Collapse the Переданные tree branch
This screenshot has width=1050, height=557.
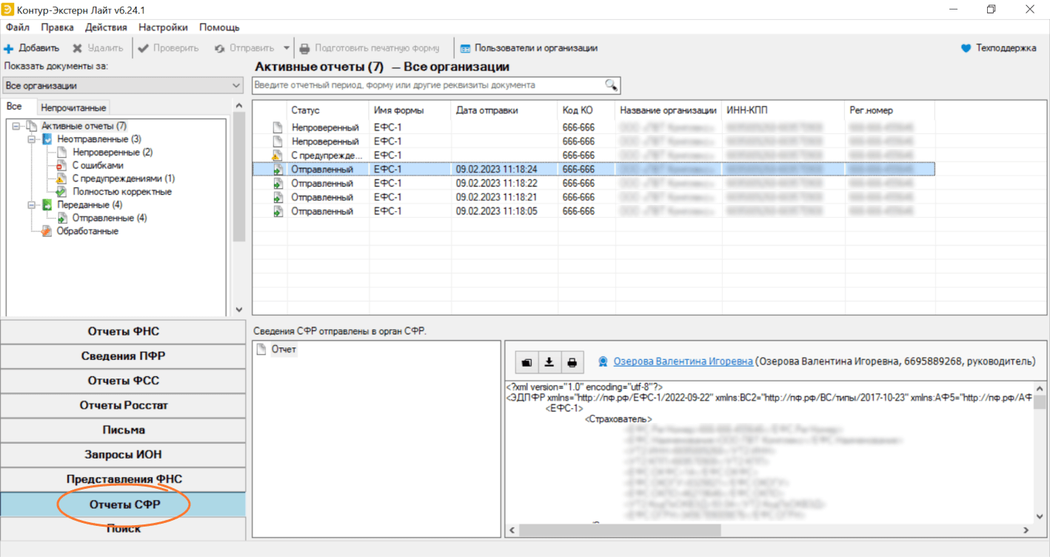[32, 205]
